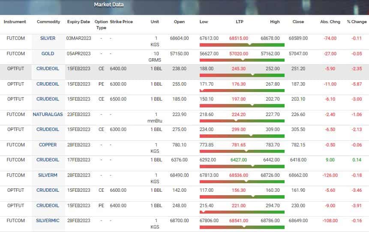Click expiry date 17FEB2023

[78, 160]
